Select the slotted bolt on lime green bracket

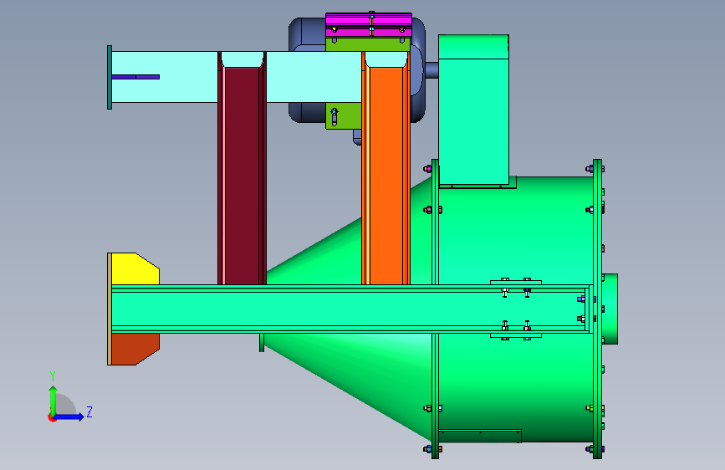[x=334, y=116]
